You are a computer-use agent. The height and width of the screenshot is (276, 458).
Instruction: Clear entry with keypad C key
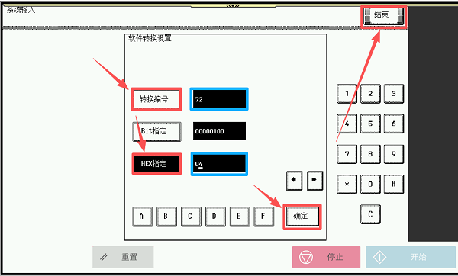click(370, 214)
